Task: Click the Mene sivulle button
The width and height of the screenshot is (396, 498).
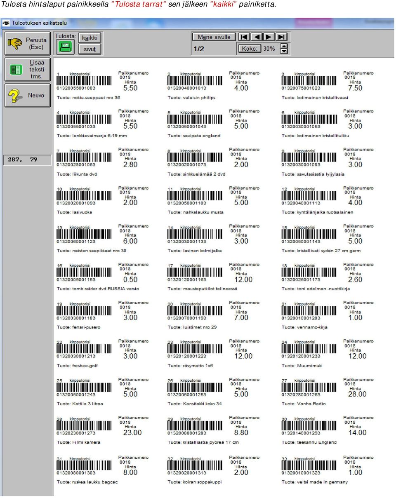Action: click(x=214, y=37)
